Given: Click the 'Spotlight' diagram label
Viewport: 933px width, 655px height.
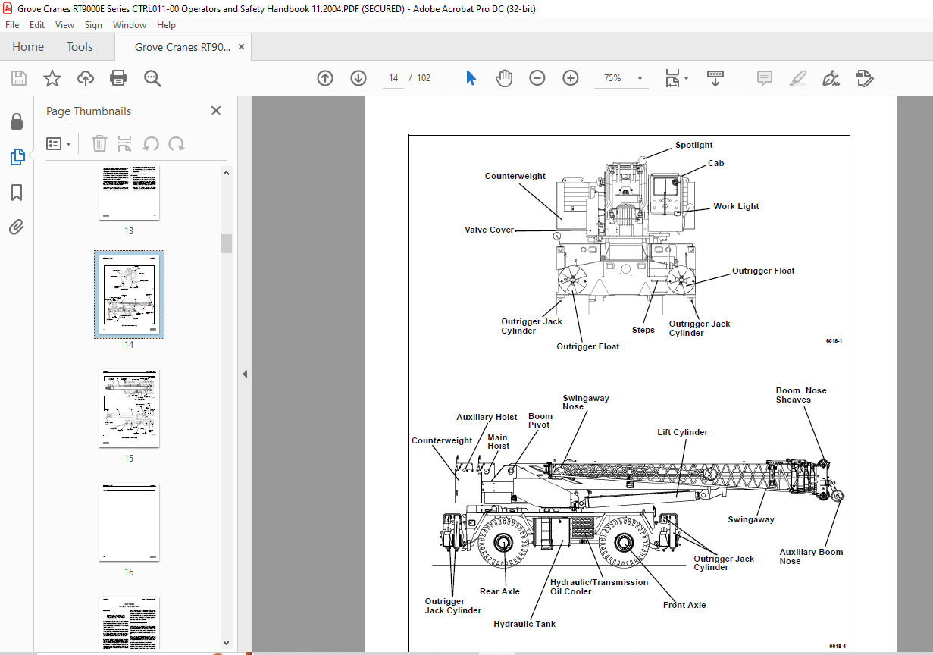Looking at the screenshot, I should pos(694,145).
